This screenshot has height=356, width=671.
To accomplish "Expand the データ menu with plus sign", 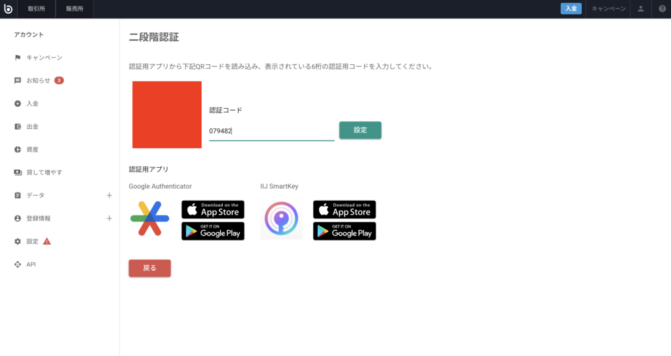I will [109, 195].
